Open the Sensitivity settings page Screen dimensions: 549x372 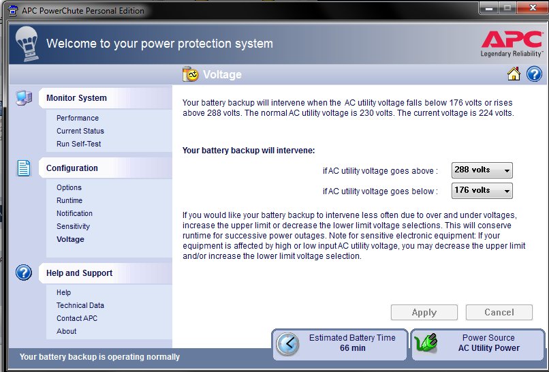73,226
